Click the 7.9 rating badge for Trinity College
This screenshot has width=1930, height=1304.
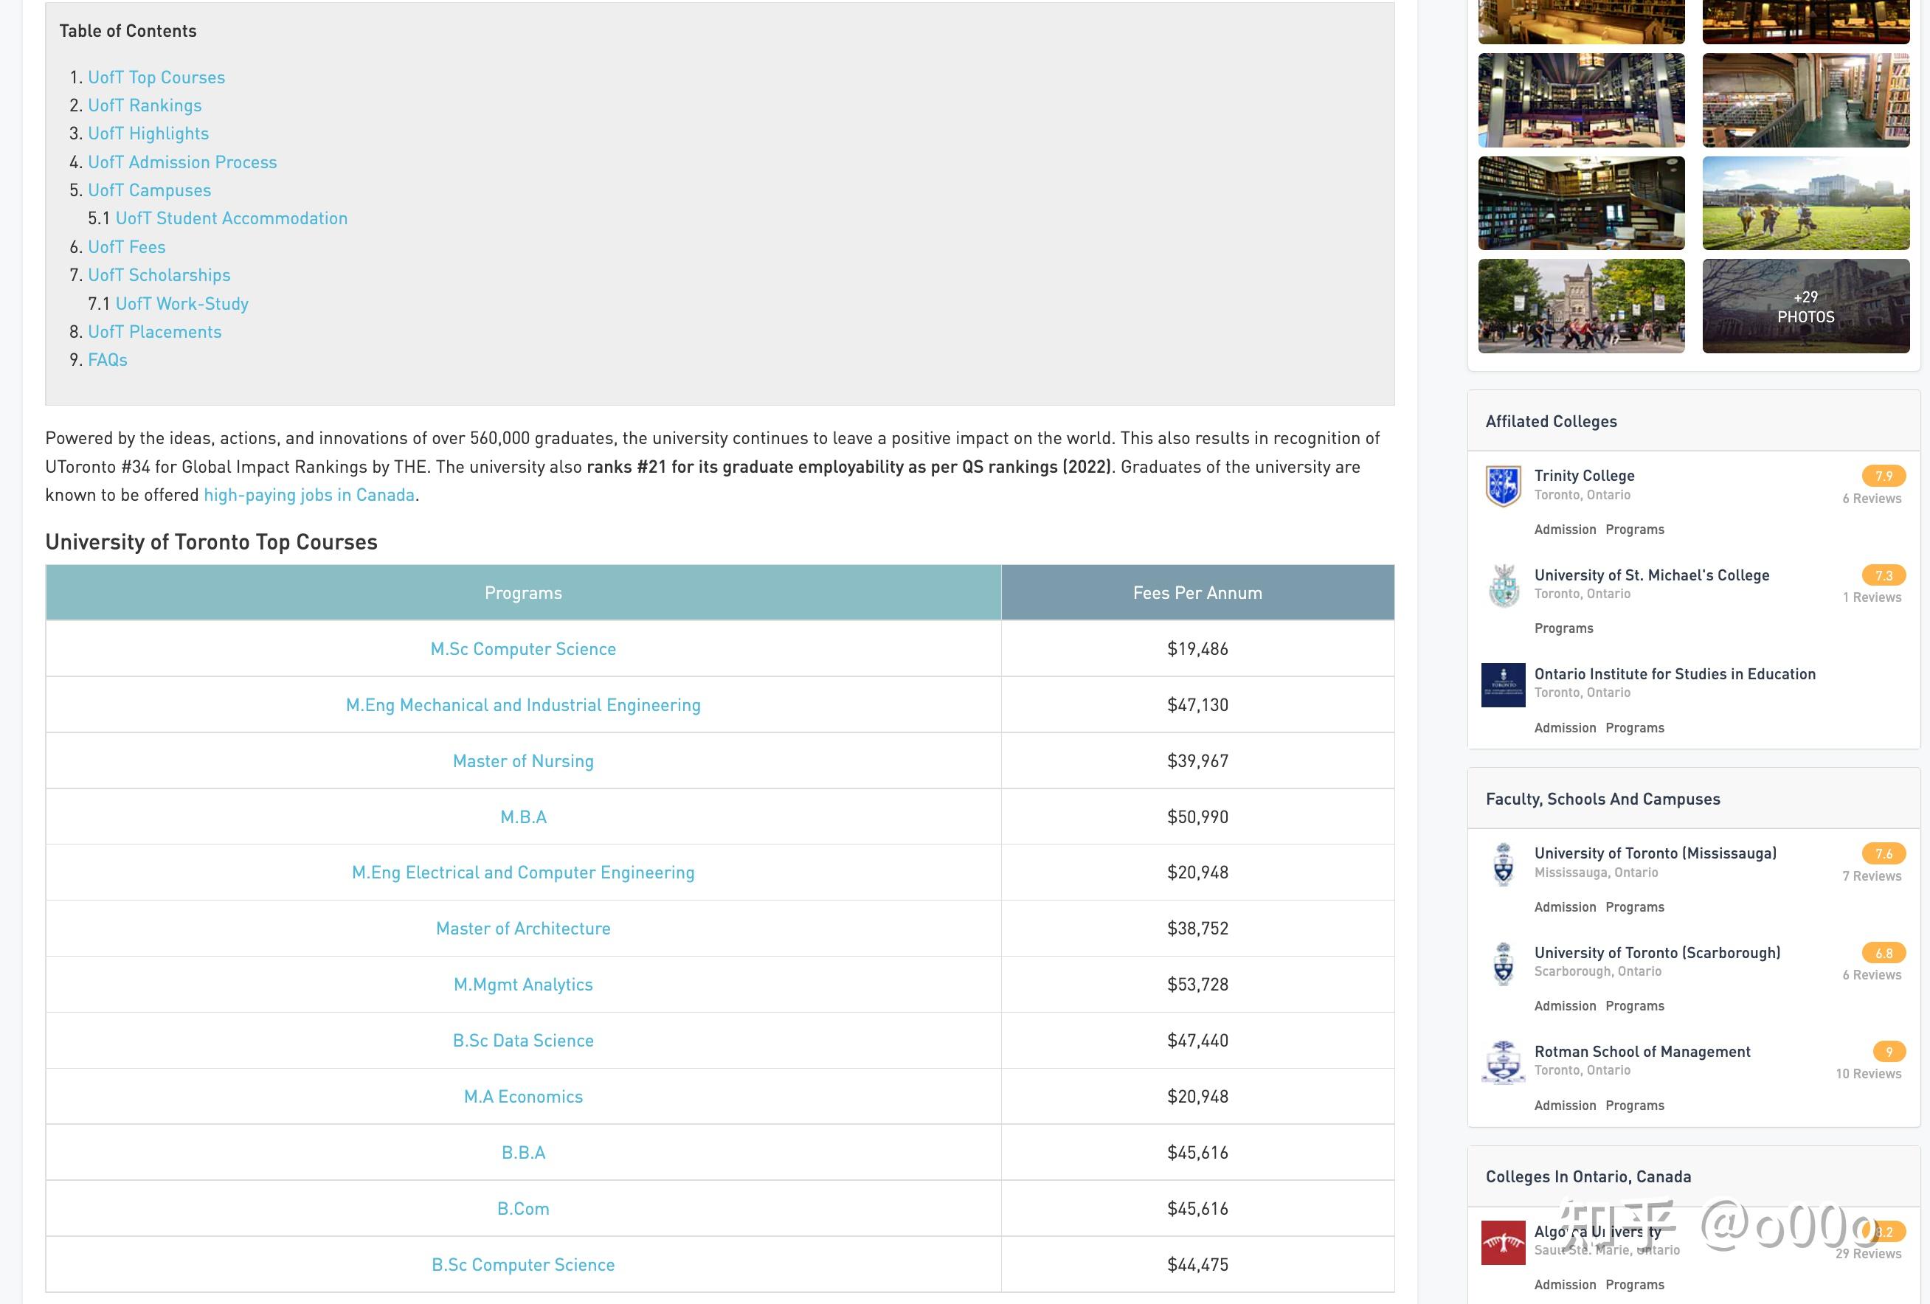(x=1883, y=476)
